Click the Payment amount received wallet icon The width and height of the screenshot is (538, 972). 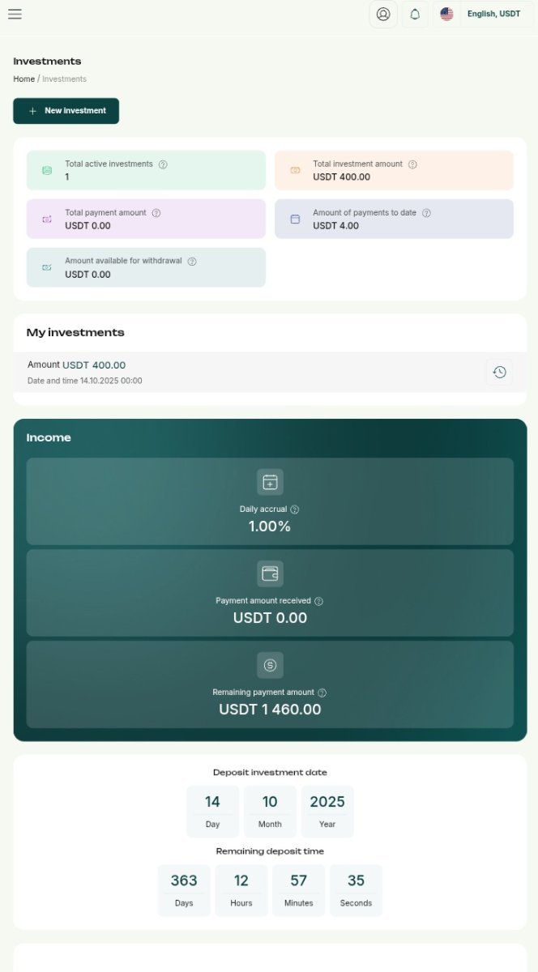[x=270, y=573]
